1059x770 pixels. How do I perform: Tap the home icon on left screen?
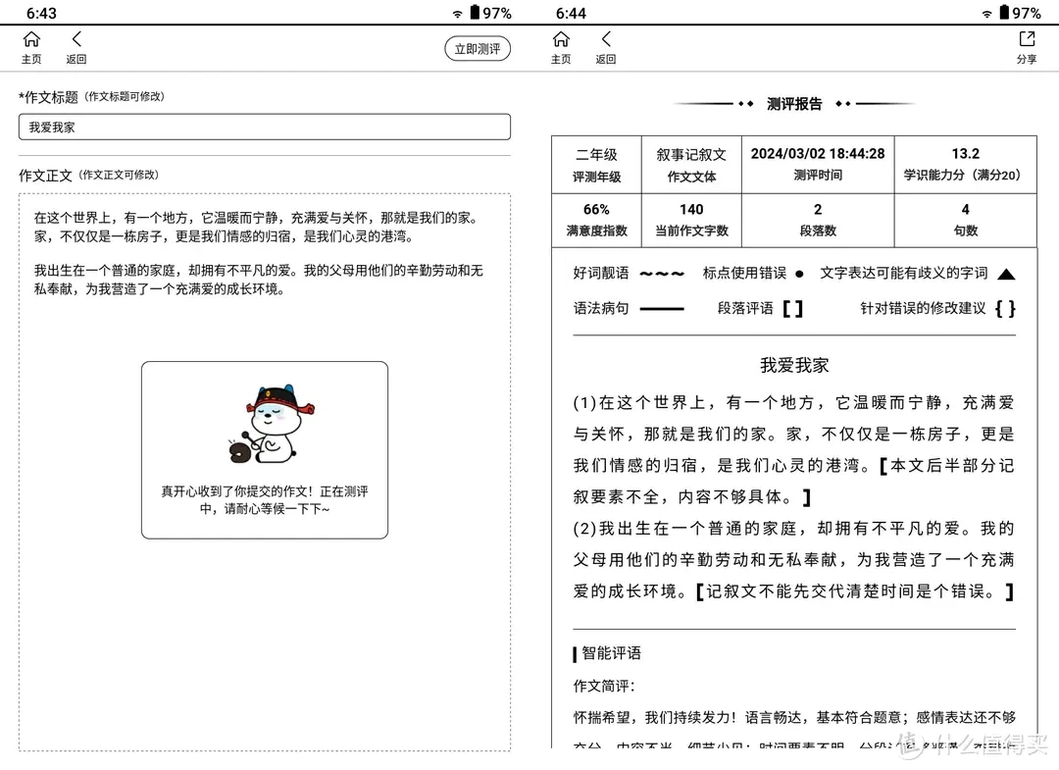point(31,40)
